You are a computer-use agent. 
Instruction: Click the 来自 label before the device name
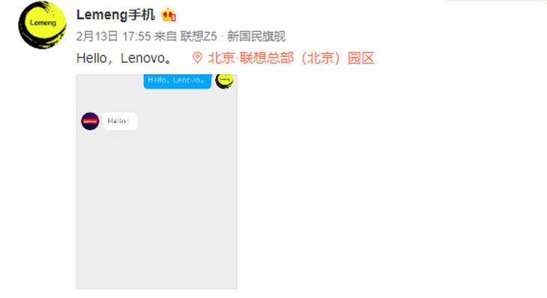(166, 36)
